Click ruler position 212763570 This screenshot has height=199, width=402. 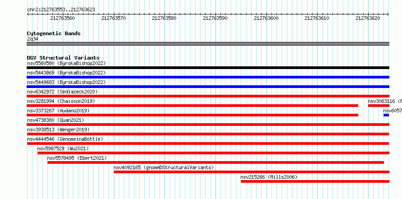point(113,18)
